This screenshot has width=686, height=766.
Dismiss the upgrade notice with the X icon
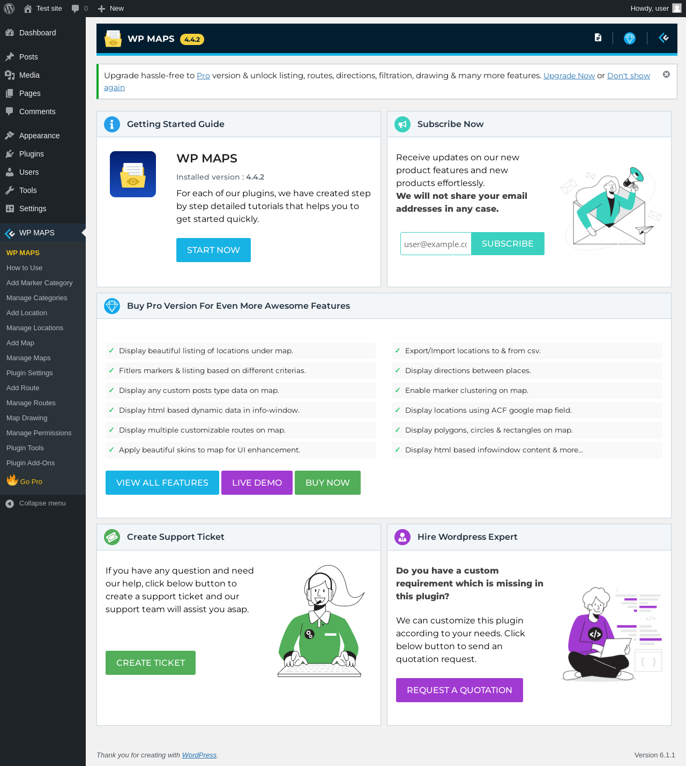tap(666, 75)
